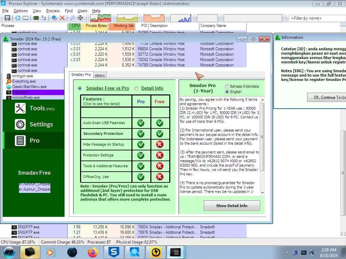Select Everything.exe in the process list
346x259 pixels.
click(24, 81)
